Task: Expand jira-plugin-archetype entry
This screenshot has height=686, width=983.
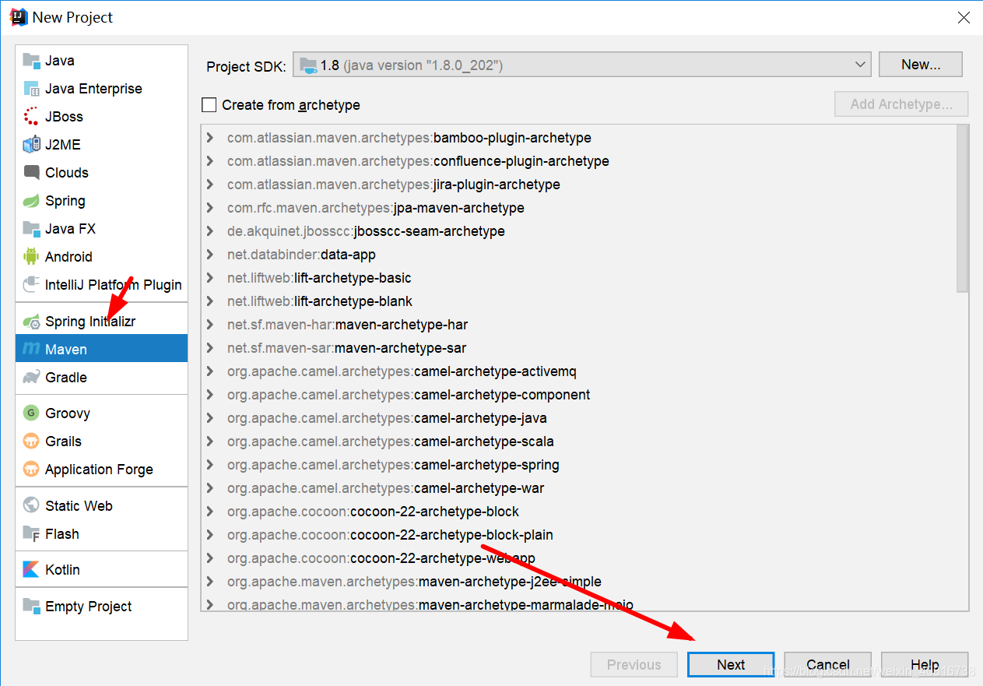Action: pos(210,185)
